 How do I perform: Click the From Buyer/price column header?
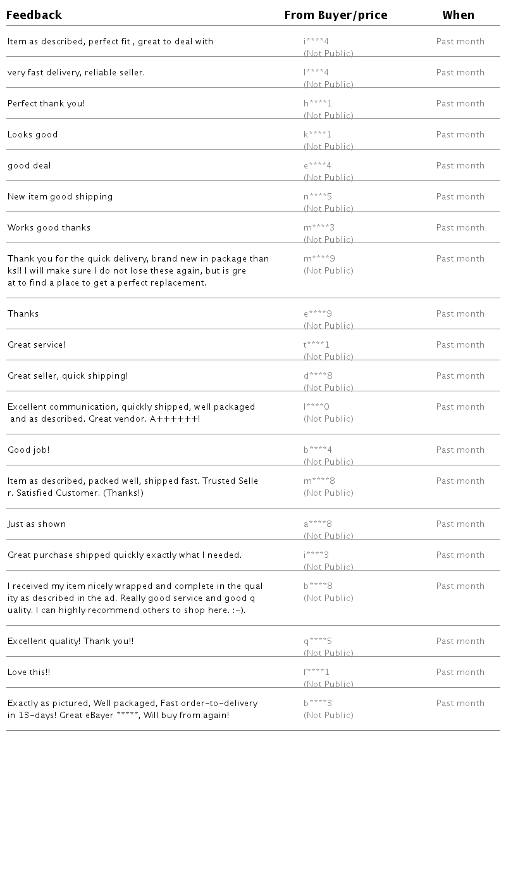tap(335, 15)
